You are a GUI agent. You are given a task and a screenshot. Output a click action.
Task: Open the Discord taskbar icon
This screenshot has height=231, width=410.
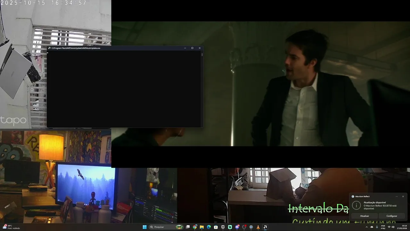point(237,227)
